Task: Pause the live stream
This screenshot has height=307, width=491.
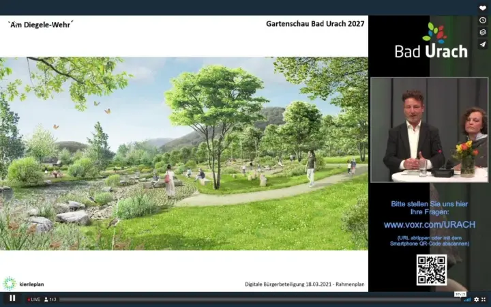Action: (12, 299)
